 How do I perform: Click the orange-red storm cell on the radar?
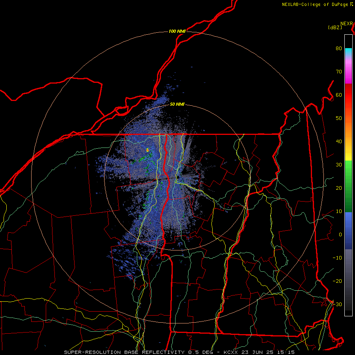coord(148,149)
